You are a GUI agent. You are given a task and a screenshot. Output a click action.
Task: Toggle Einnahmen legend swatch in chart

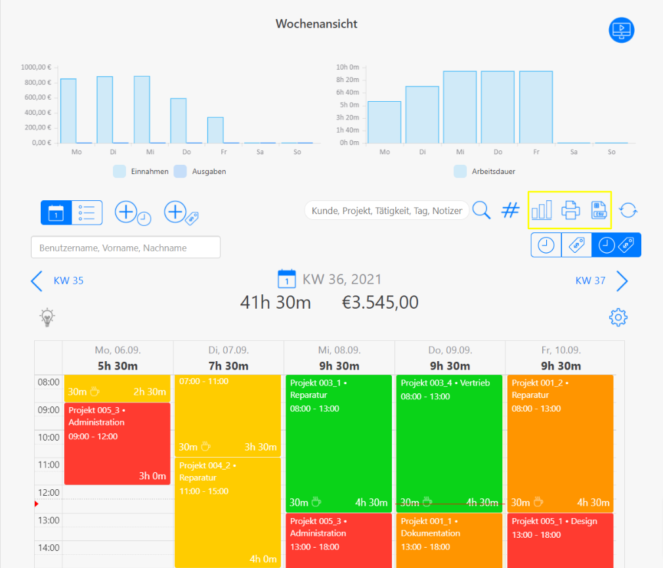[x=119, y=171]
